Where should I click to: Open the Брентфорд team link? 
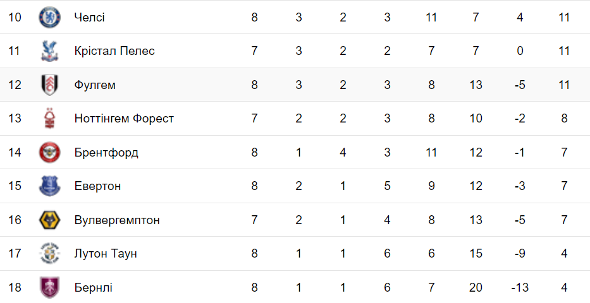click(106, 152)
